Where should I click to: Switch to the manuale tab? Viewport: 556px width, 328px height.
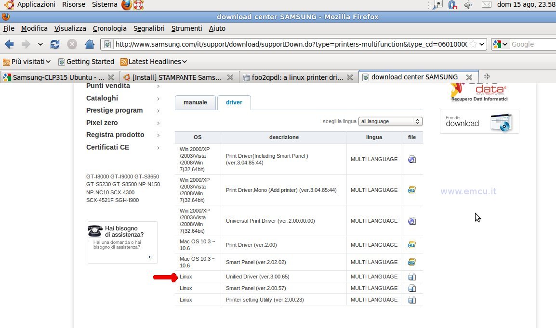(196, 102)
